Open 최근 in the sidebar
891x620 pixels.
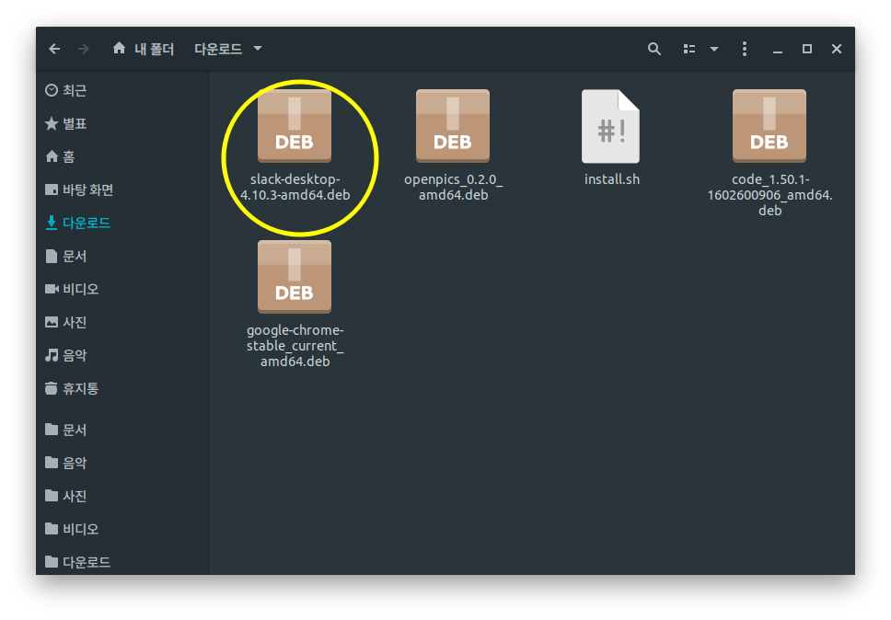(x=75, y=91)
